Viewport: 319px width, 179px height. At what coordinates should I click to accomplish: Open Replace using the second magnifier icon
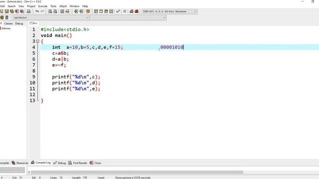[x=55, y=11]
